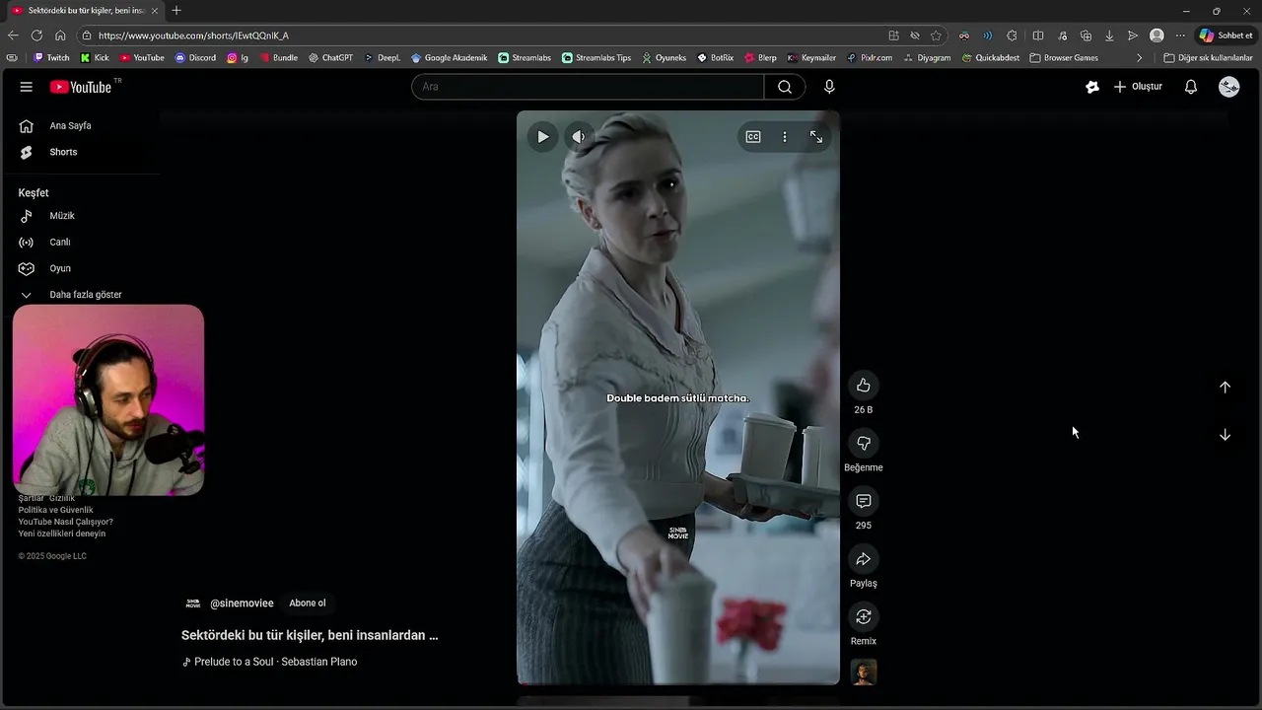Open browser extensions puzzle icon
This screenshot has height=710, width=1262.
(x=1012, y=35)
